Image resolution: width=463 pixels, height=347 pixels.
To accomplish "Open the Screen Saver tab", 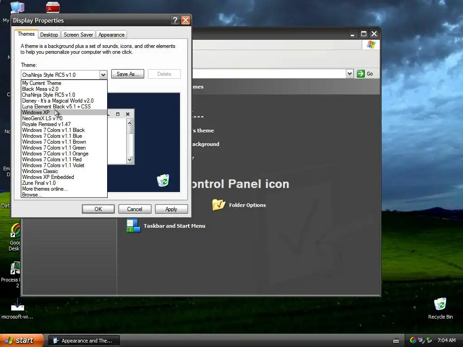I will click(78, 34).
